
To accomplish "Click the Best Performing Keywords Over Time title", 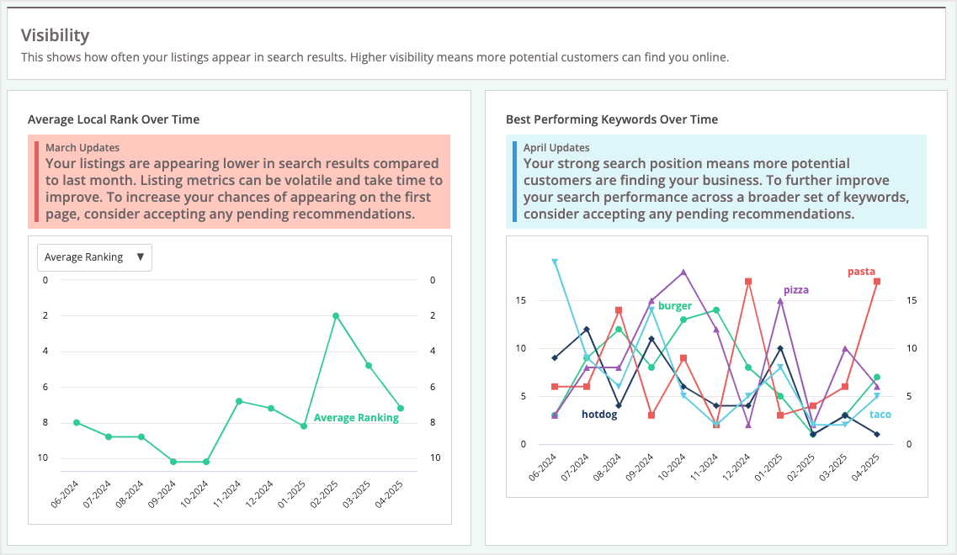I will coord(611,119).
